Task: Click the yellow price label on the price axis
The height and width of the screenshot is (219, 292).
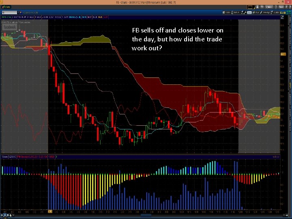Action: click(x=283, y=54)
